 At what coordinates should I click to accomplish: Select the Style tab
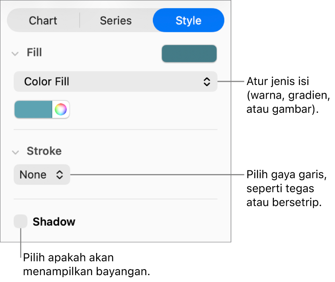(x=188, y=21)
